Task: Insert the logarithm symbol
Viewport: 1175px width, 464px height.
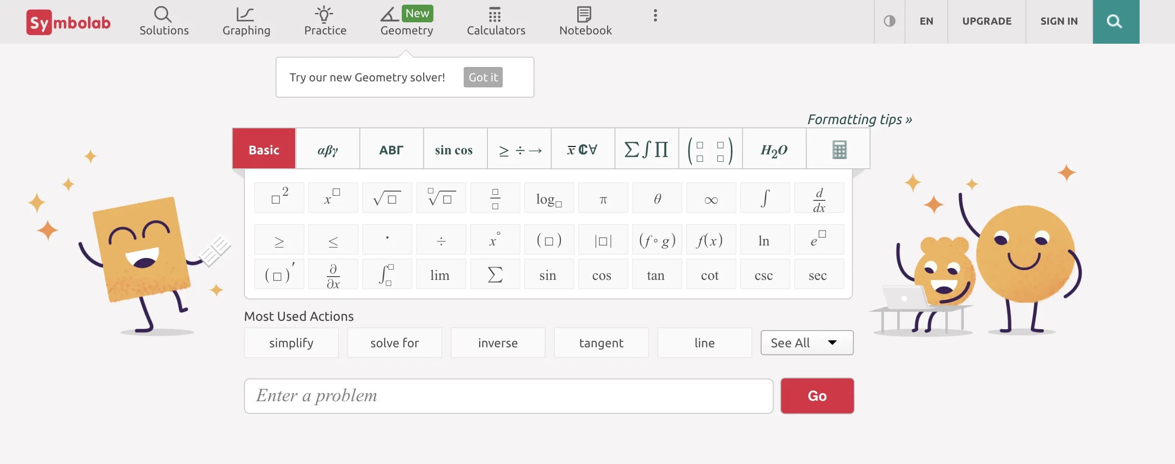Action: tap(548, 198)
